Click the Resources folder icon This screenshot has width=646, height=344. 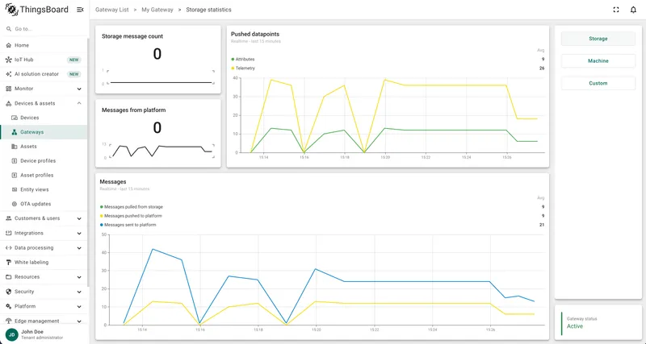click(x=9, y=277)
